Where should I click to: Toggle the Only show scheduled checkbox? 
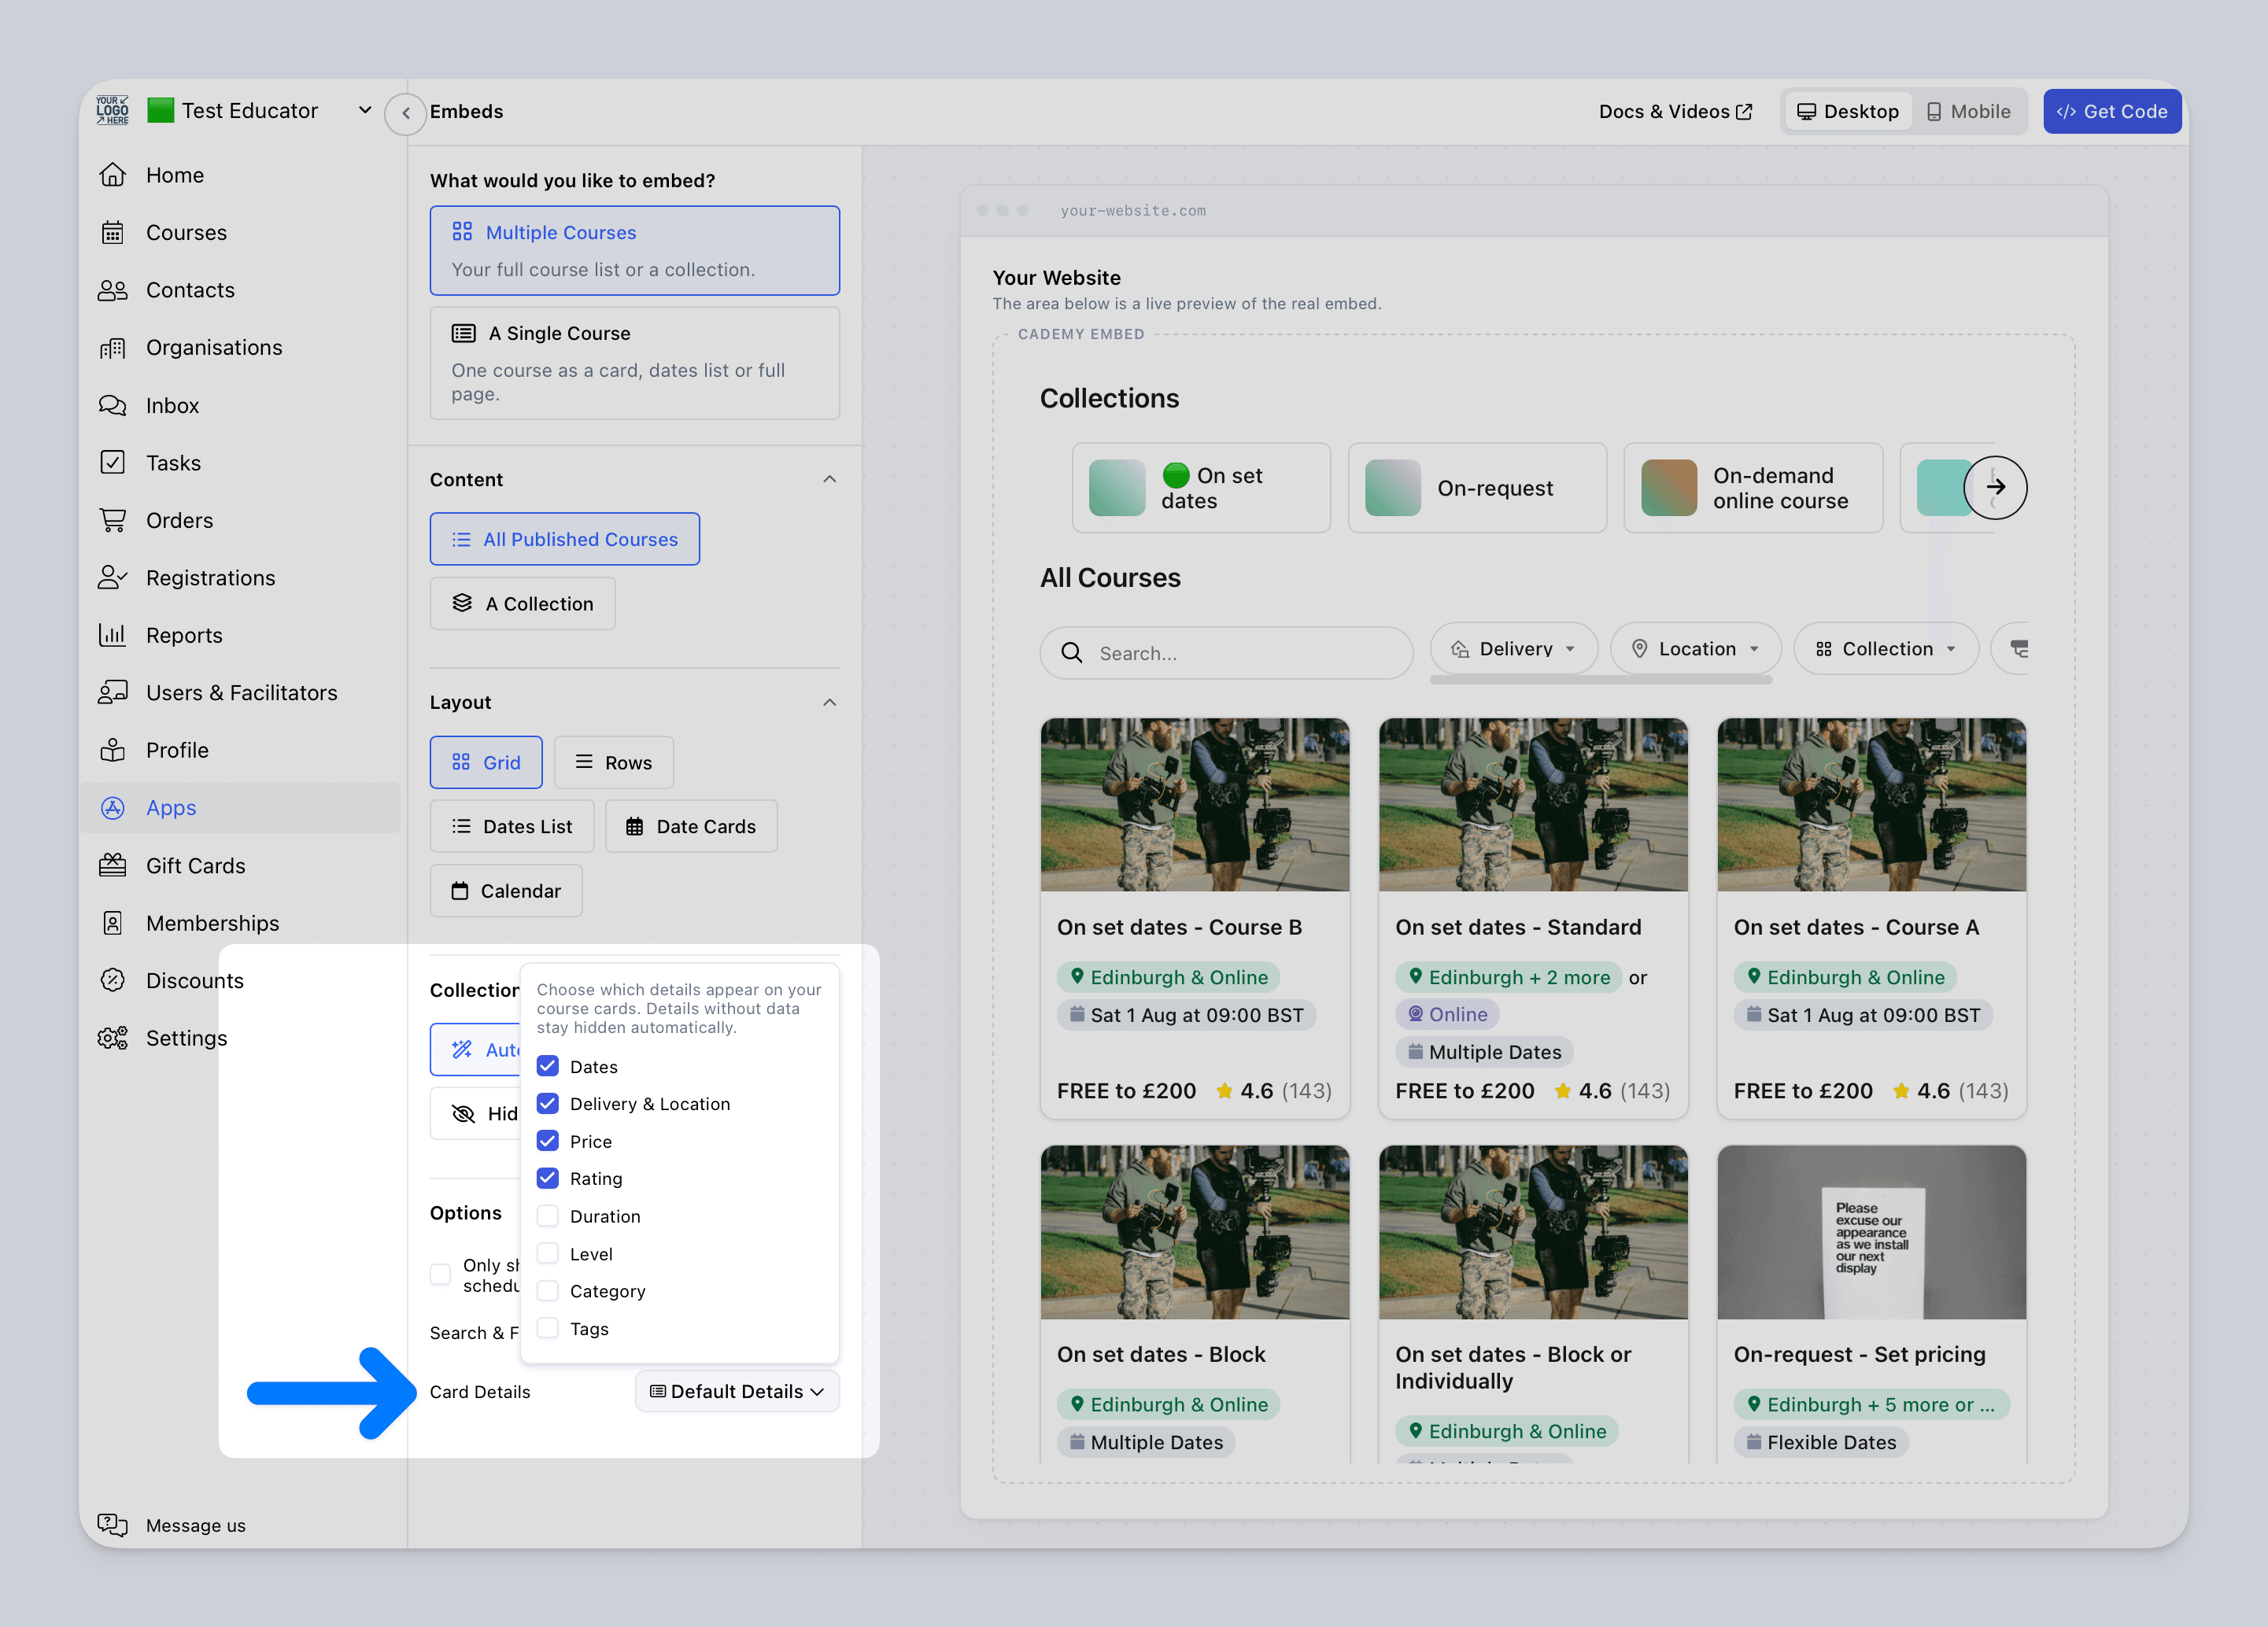tap(440, 1274)
